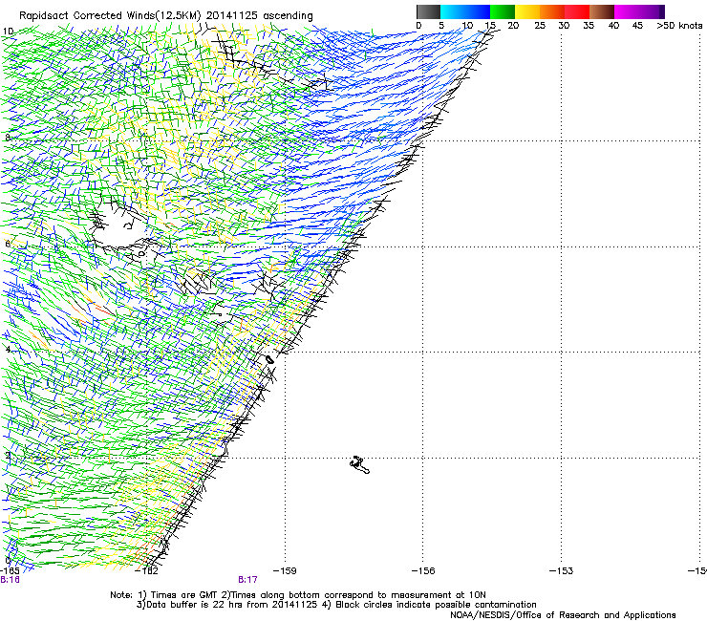Click the latitude label '8' on left axis
The width and height of the screenshot is (707, 621).
pos(8,138)
